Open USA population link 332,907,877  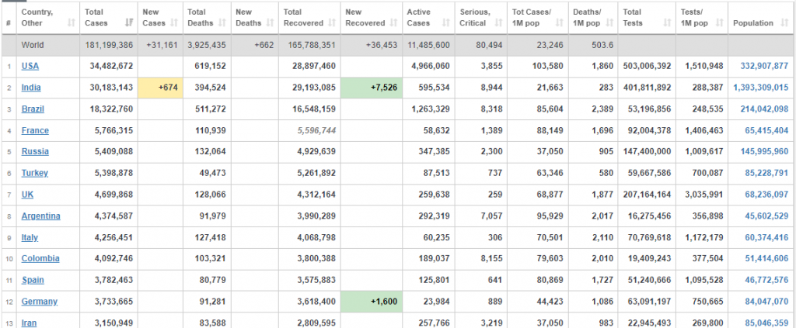[x=765, y=66]
